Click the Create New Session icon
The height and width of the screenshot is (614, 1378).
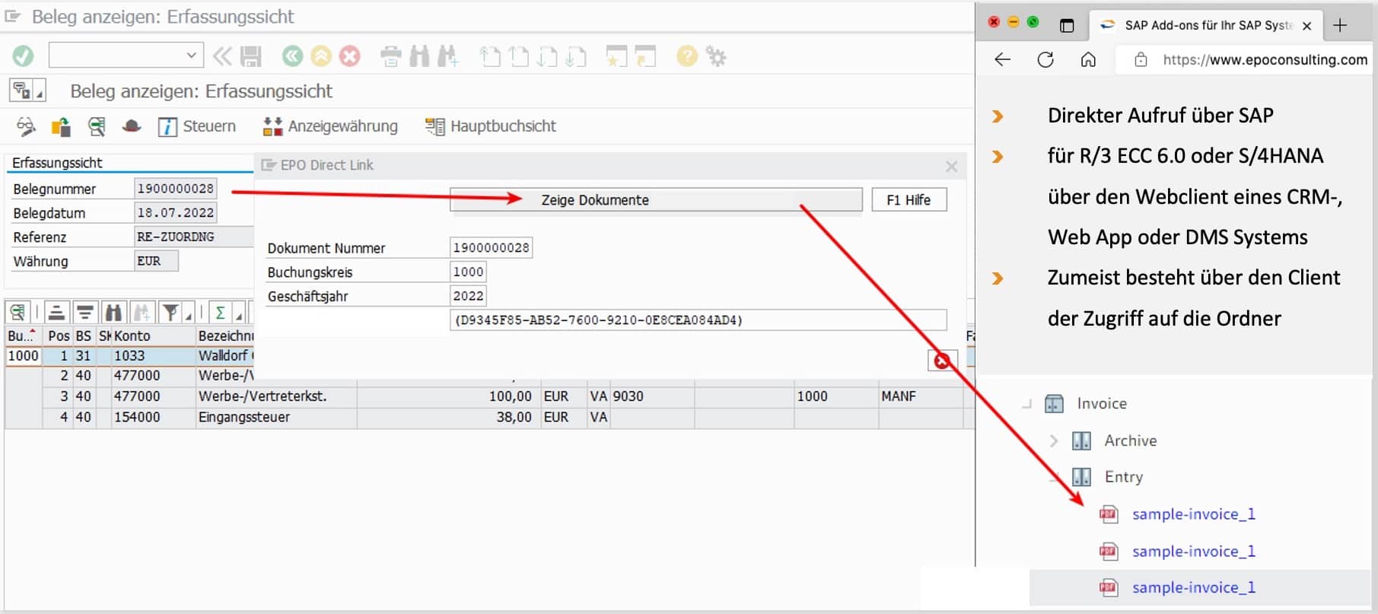[616, 56]
